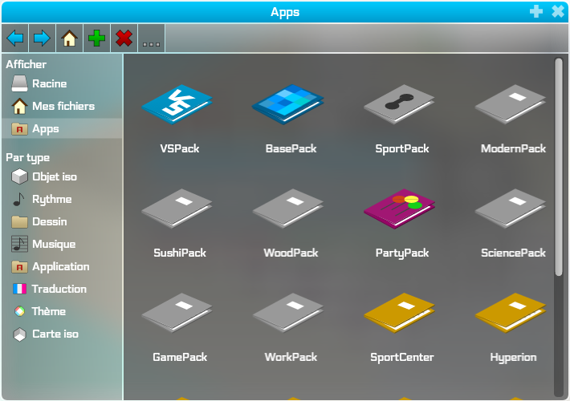
Task: Select Racine in the sidebar
Action: [62, 83]
